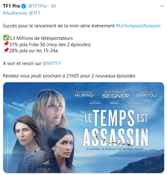The width and height of the screenshot is (167, 175).
Task: Click the green checkmark emoji
Action: click(6, 38)
